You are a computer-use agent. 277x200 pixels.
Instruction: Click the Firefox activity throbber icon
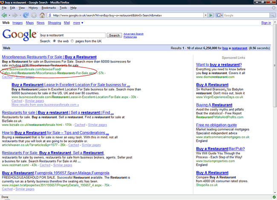click(274, 8)
